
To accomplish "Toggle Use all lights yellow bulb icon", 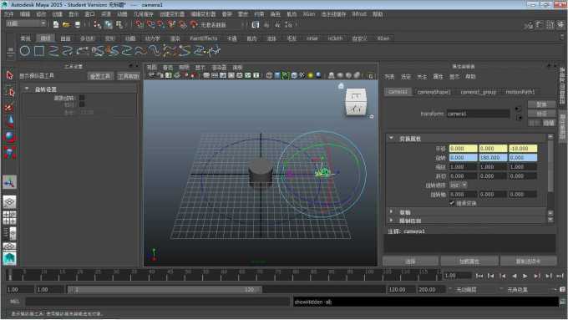I will [311, 75].
